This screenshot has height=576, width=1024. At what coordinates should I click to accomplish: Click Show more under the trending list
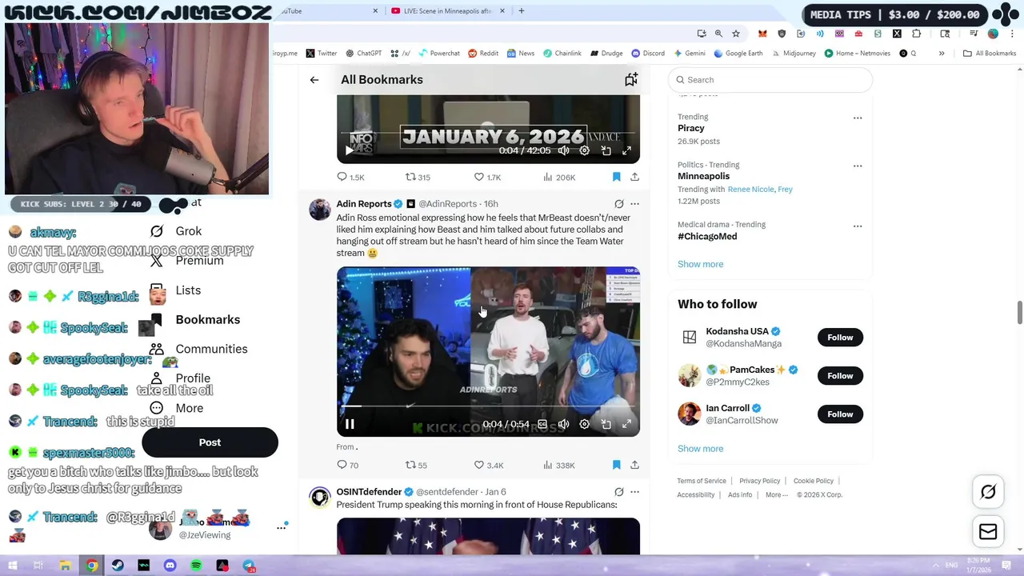(700, 264)
